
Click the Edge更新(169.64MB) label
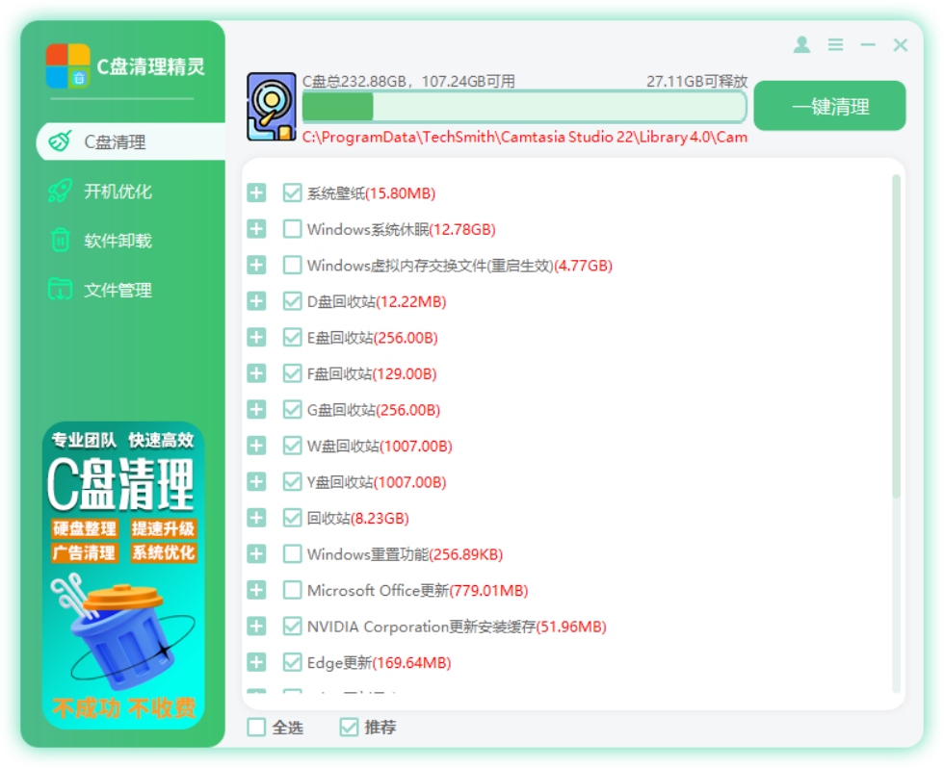[x=379, y=663]
